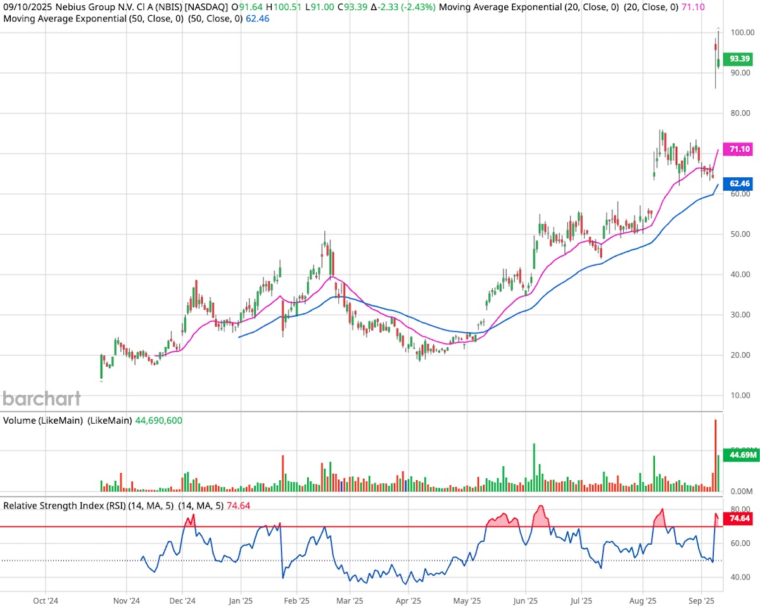Click the 09/10/2025 date in the chart header
This screenshot has height=610, width=760.
tap(27, 7)
